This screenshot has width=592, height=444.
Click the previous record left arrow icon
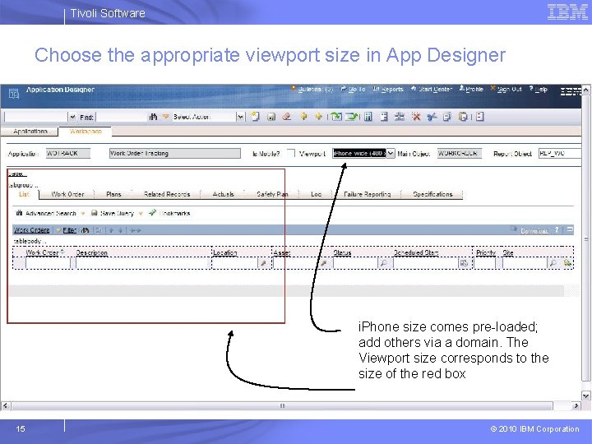tap(303, 117)
